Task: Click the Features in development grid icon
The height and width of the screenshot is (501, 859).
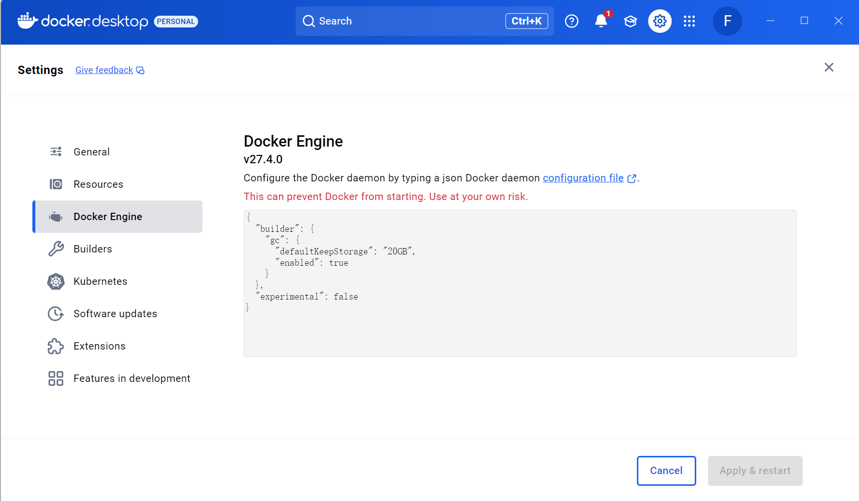Action: coord(56,378)
